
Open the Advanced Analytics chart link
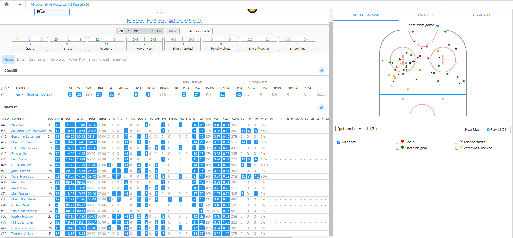pyautogui.click(x=185, y=20)
